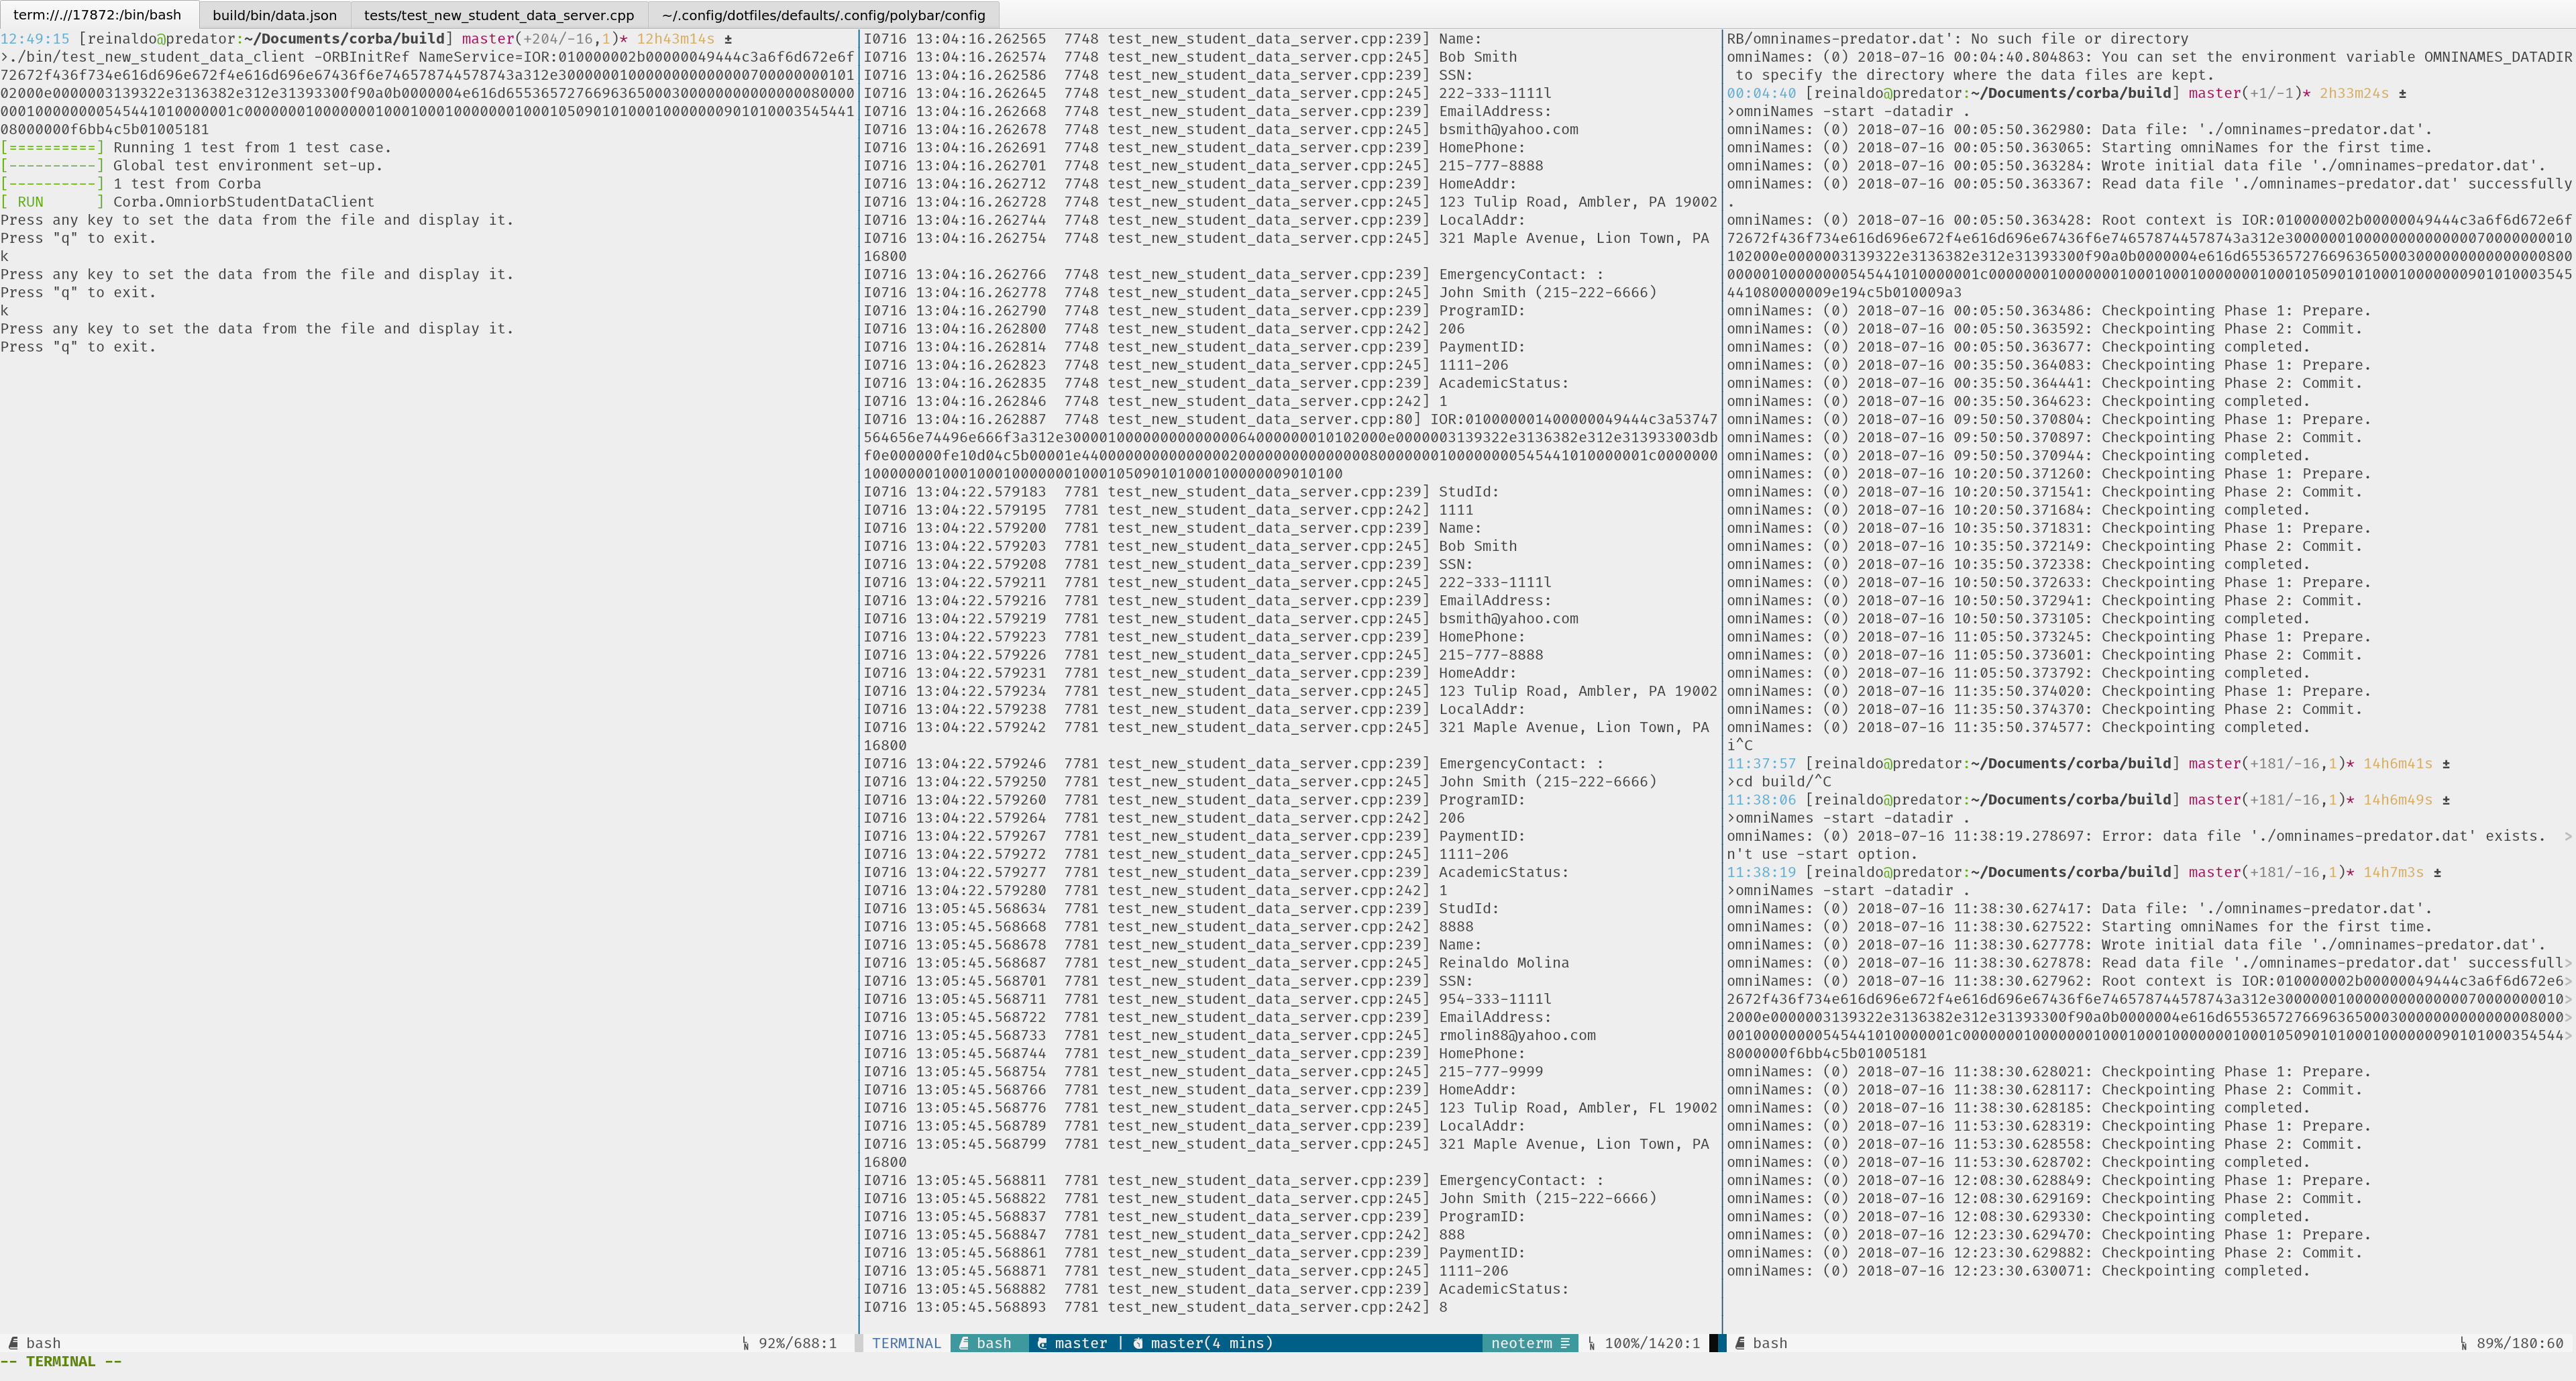Click the master(4 mins) git status segment
The height and width of the screenshot is (1381, 2576).
coord(1211,1343)
